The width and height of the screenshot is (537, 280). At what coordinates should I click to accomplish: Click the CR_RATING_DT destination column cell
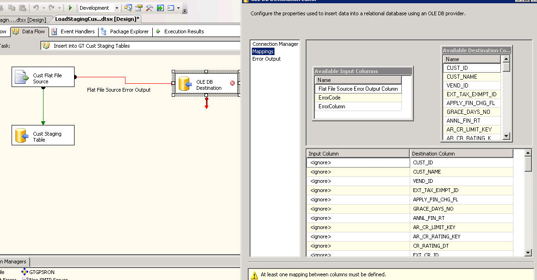(x=462, y=246)
